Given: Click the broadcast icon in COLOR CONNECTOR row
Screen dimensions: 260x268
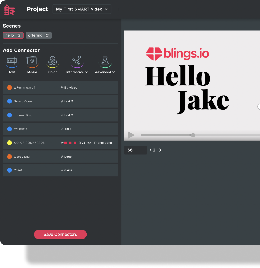Looking at the screenshot, I should tap(62, 142).
